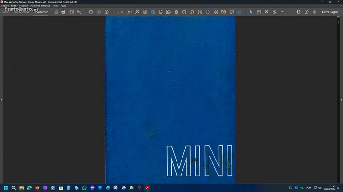This screenshot has height=192, width=343.
Task: Click the Fazer logon button
Action: [x=330, y=12]
